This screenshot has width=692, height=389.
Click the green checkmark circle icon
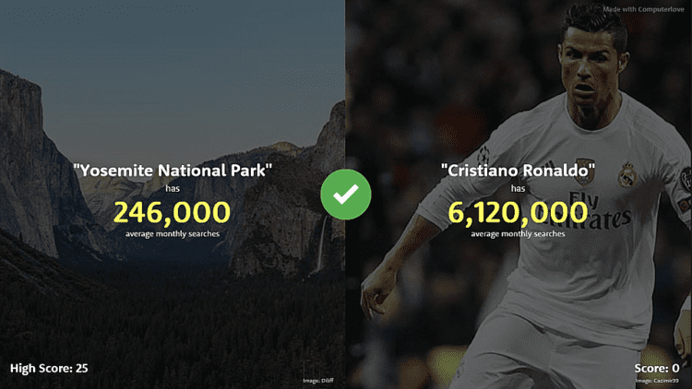(346, 194)
